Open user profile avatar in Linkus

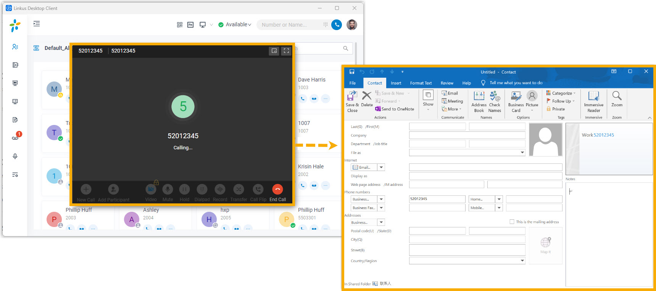(x=352, y=25)
